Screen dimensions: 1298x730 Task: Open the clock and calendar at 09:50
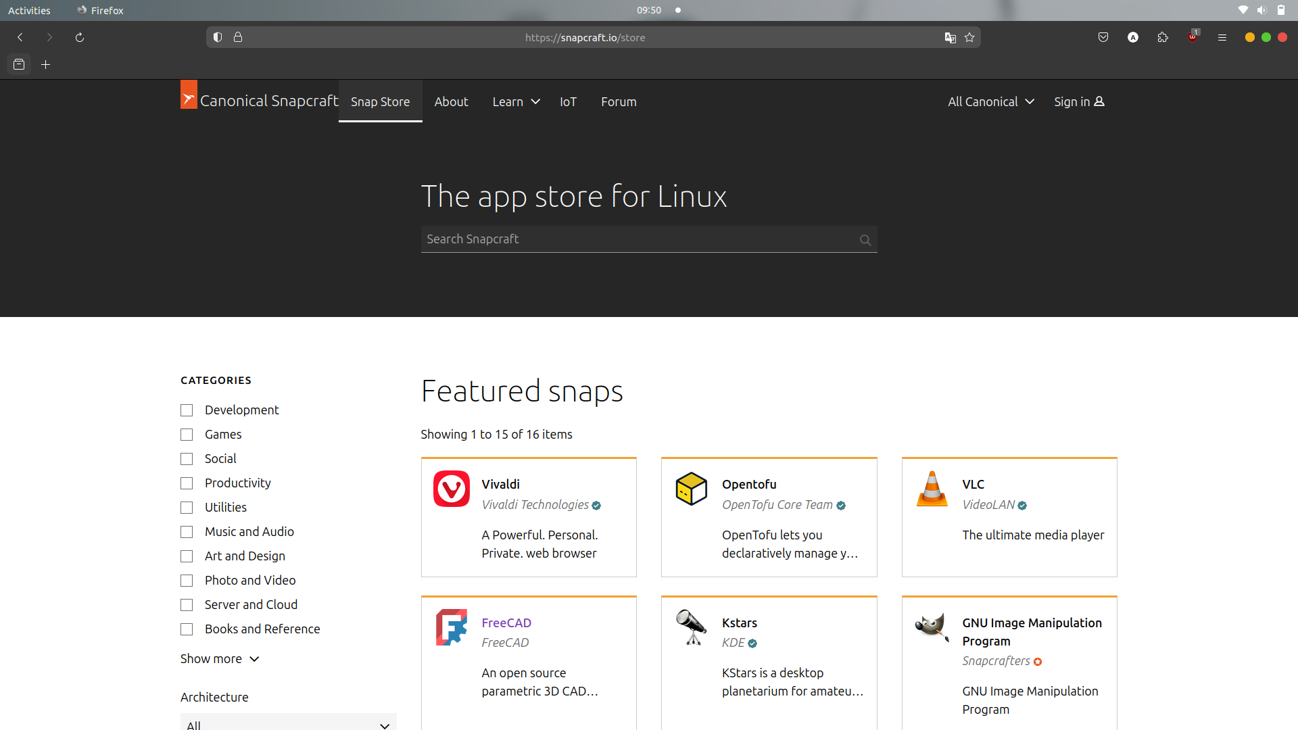[x=649, y=10]
